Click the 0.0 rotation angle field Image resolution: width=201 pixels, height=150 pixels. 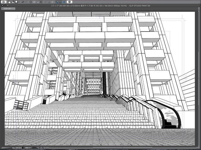[x=27, y=148]
